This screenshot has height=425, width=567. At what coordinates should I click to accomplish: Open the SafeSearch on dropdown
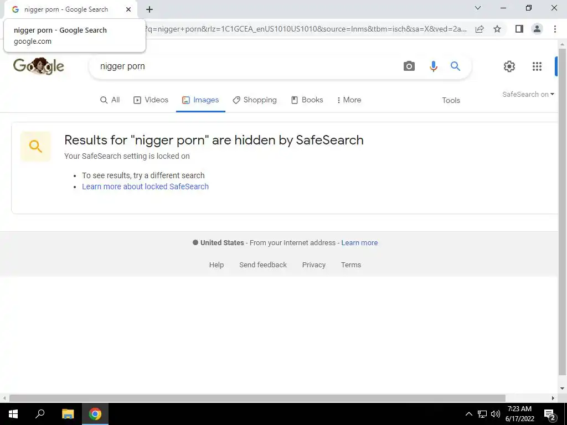(528, 94)
